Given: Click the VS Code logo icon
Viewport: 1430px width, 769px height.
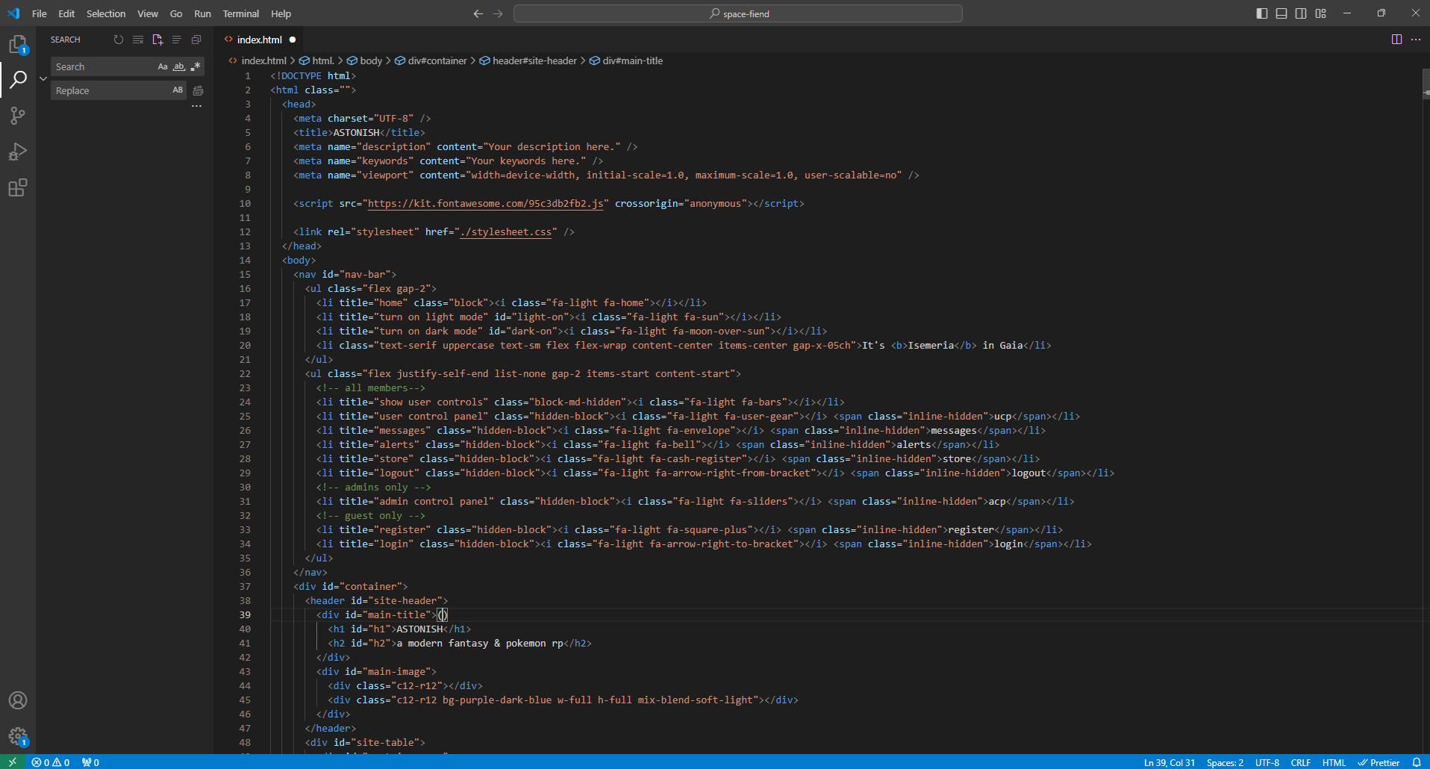Looking at the screenshot, I should (13, 13).
